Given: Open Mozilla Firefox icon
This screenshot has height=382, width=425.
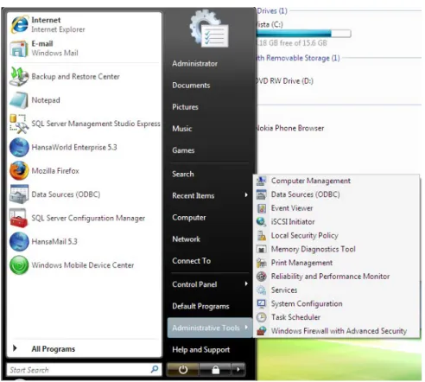Looking at the screenshot, I should [x=19, y=171].
